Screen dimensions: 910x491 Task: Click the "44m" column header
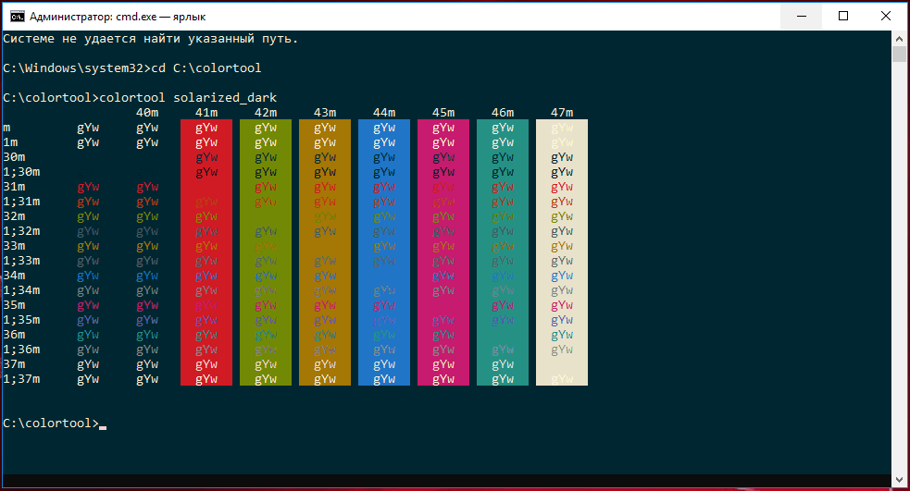click(x=383, y=113)
